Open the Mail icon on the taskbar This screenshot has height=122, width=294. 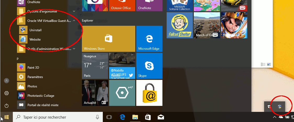tap(161, 117)
